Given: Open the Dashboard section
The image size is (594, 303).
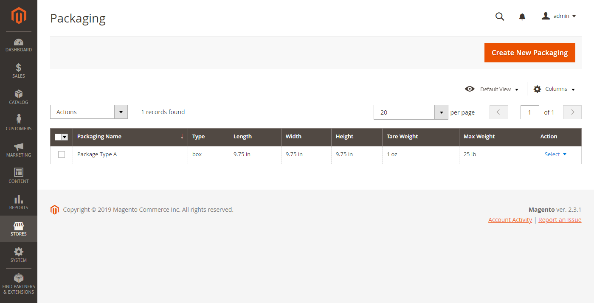Looking at the screenshot, I should tap(19, 45).
